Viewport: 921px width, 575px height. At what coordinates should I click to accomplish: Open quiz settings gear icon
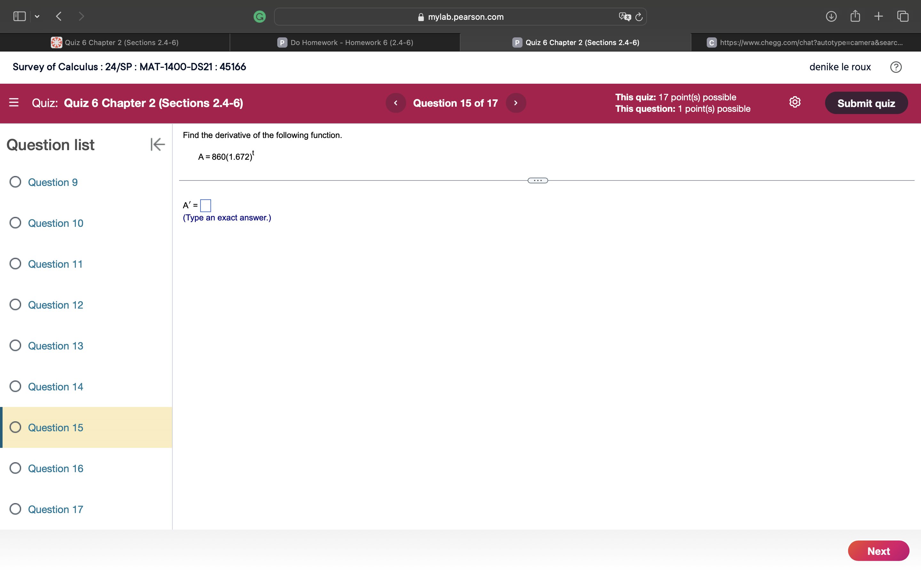click(795, 102)
